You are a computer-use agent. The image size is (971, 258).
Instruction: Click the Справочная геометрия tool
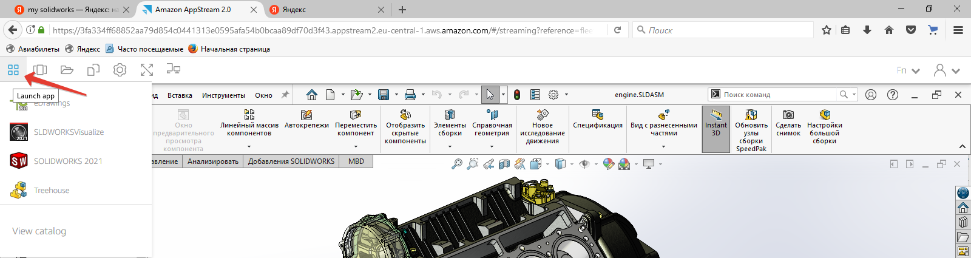pos(492,123)
